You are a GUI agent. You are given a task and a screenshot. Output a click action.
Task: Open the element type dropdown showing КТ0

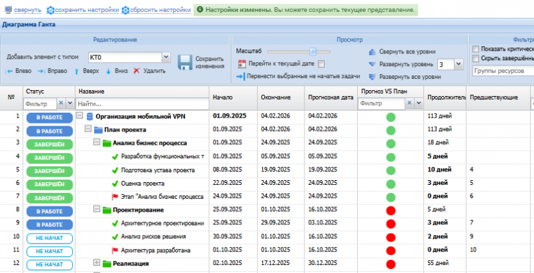tap(166, 57)
